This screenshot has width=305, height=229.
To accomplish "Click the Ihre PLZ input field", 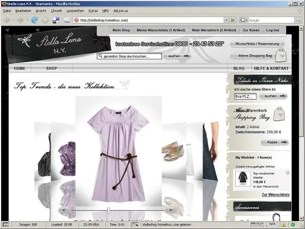I will click(245, 96).
